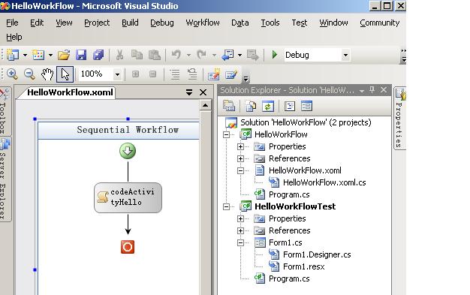Click the designer scroll up arrow

(x=205, y=106)
